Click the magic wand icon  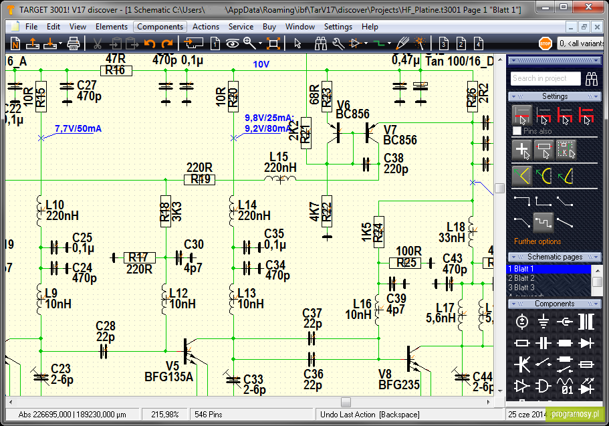[x=420, y=43]
